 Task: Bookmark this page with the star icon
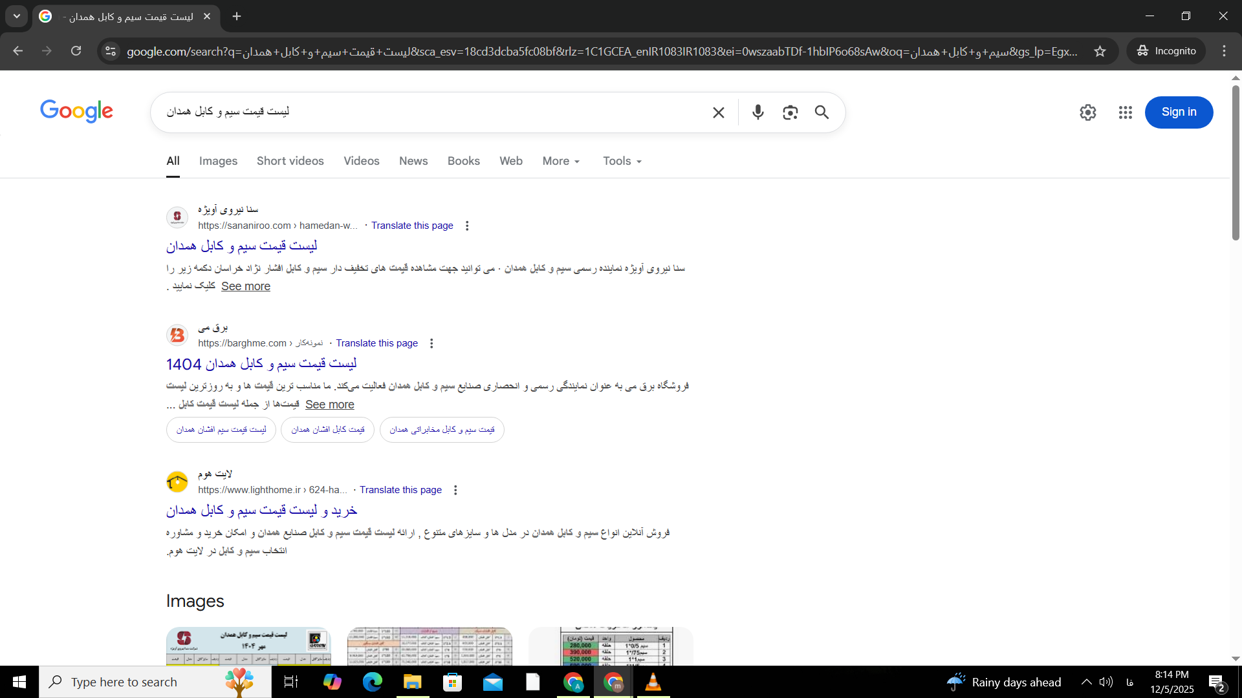(x=1100, y=51)
